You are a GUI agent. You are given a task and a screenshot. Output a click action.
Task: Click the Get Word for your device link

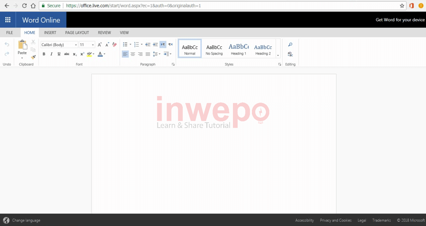click(x=400, y=20)
